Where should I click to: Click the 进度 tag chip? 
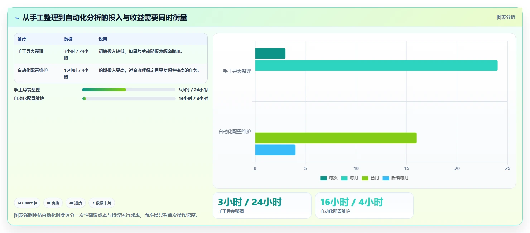(x=76, y=203)
